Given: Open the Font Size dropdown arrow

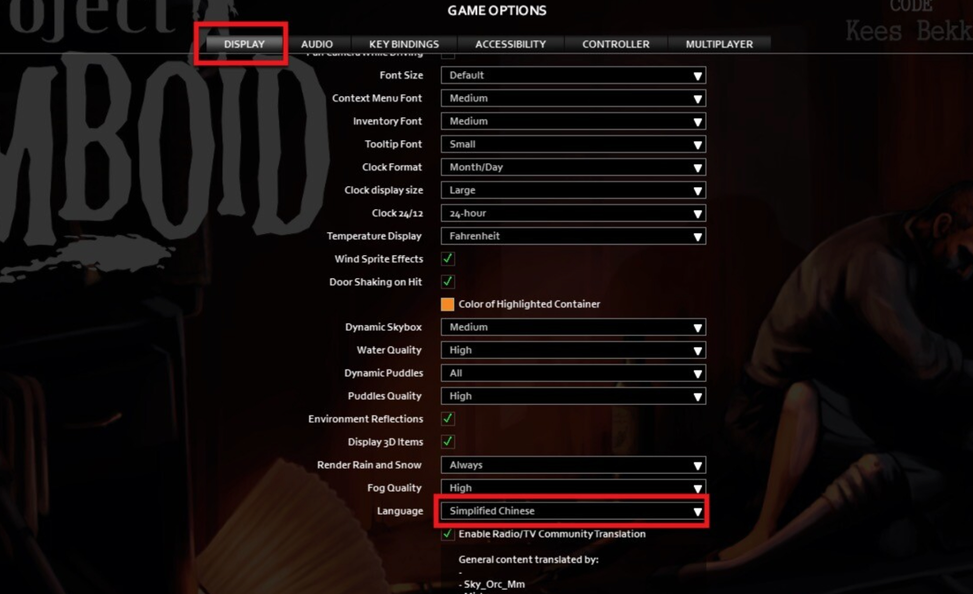Looking at the screenshot, I should [x=697, y=75].
